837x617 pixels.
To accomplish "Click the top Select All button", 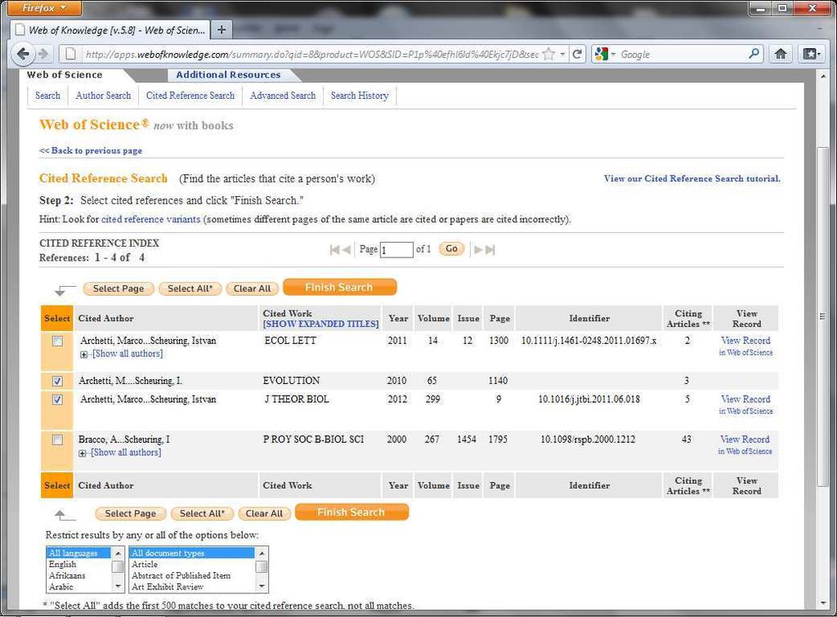I will tap(190, 288).
